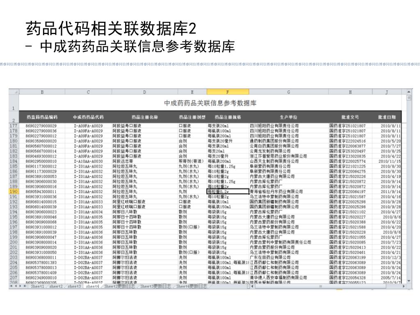
Task: Click cell 内蒙古蒙利中蒙制药有限责任公司
Action: 288,242
